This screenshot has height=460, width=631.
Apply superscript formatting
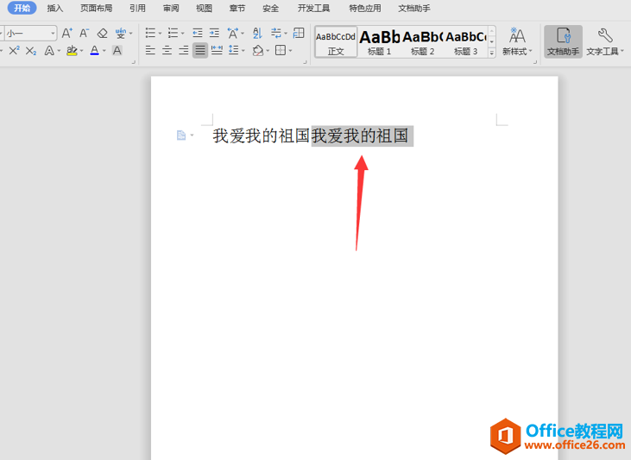tap(14, 51)
